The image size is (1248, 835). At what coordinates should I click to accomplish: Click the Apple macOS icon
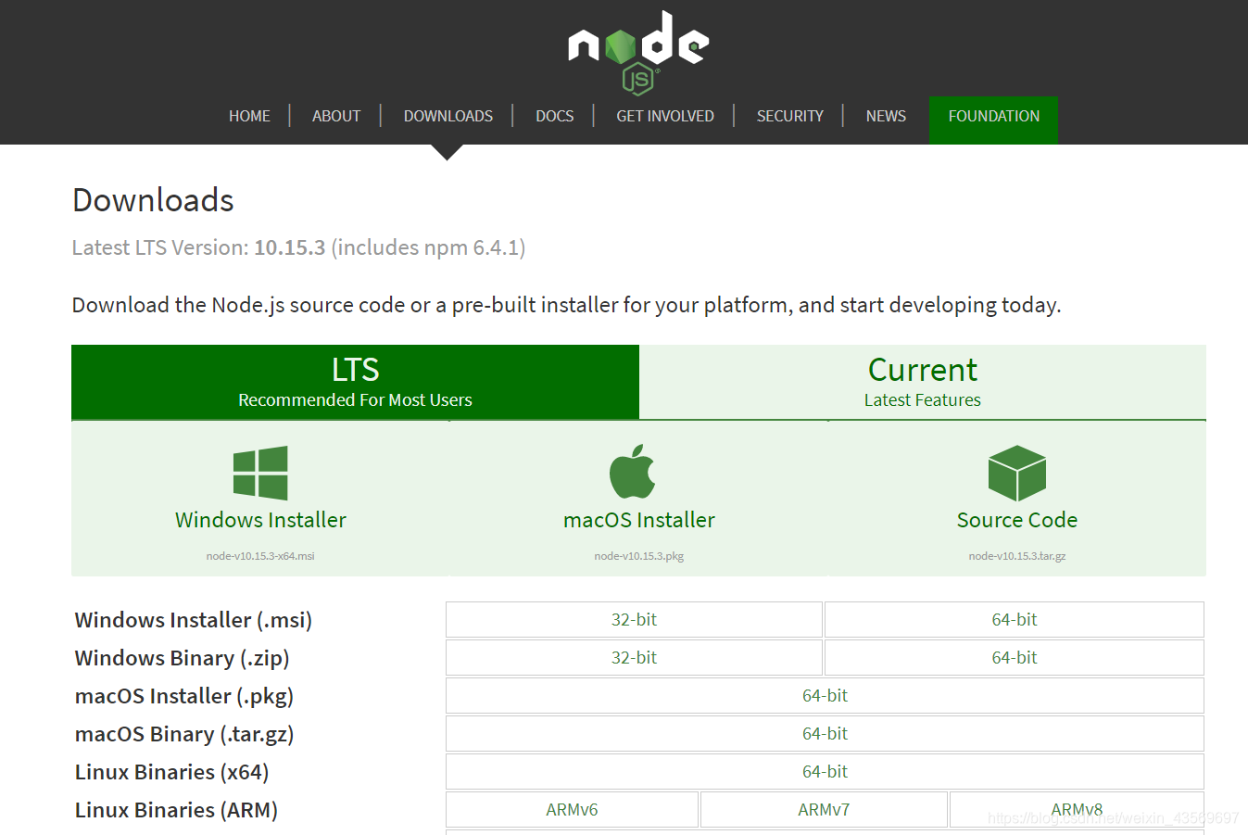click(x=633, y=472)
